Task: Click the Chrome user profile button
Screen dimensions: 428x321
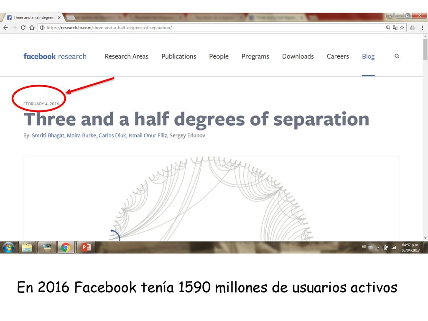Action: [x=390, y=15]
